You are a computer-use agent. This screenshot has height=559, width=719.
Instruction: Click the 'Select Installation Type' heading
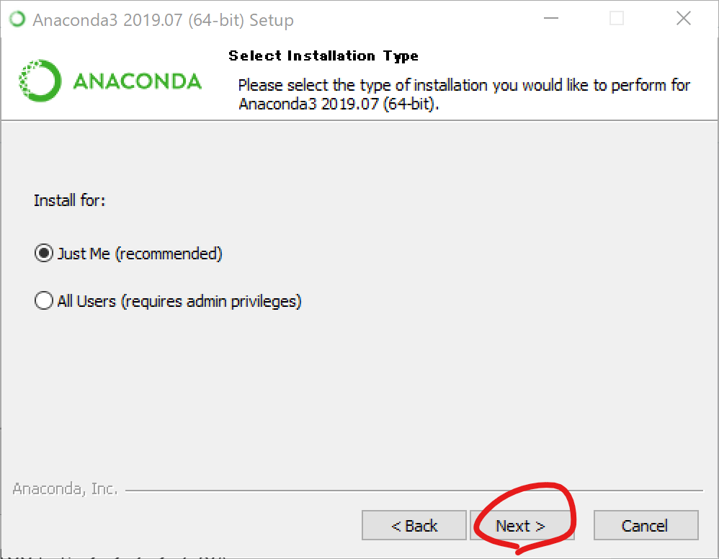pyautogui.click(x=323, y=56)
